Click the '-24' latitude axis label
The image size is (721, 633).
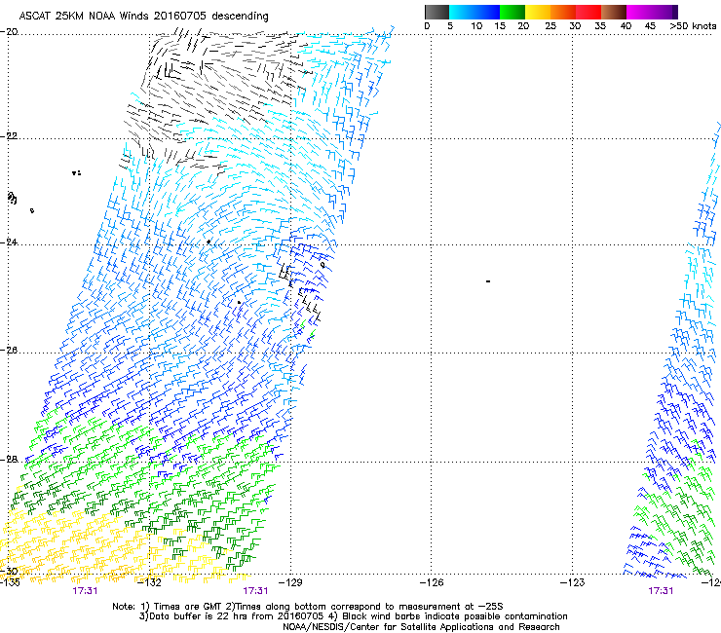(x=9, y=242)
